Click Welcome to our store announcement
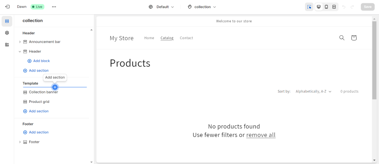This screenshot has width=379, height=164. [x=234, y=21]
